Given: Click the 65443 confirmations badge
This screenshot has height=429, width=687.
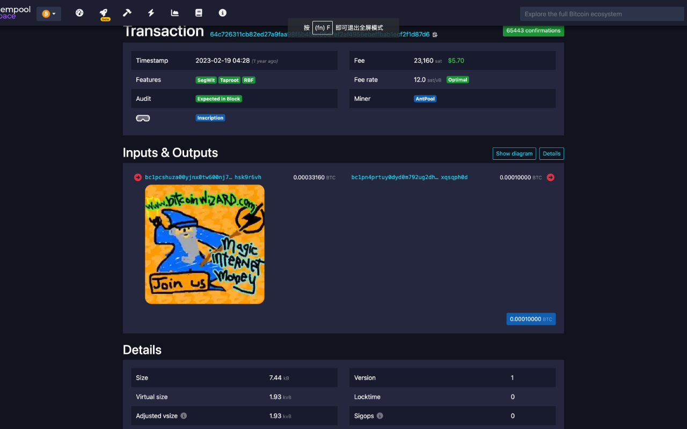Looking at the screenshot, I should pyautogui.click(x=533, y=31).
